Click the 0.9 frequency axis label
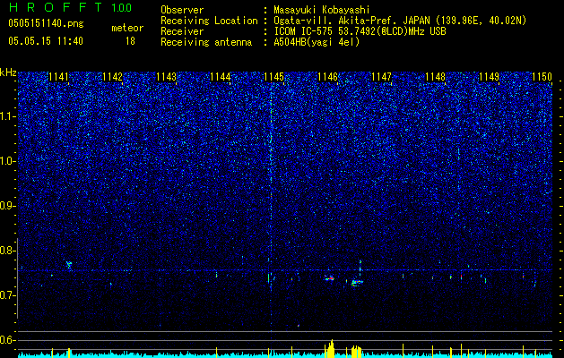564x358 pixels. click(x=8, y=206)
